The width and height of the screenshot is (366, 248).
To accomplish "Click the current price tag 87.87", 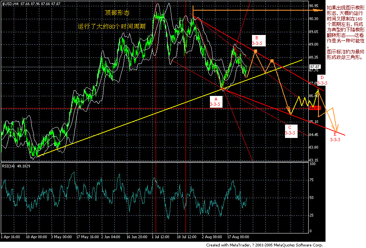I will [x=315, y=67].
